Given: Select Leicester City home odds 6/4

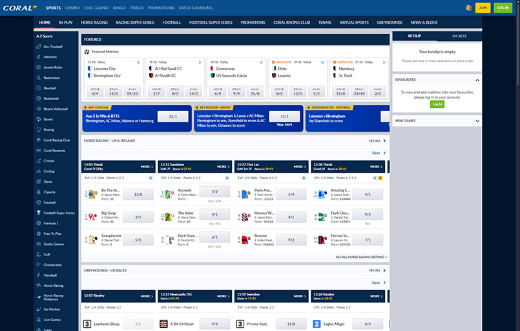Looking at the screenshot, I should point(94,91).
